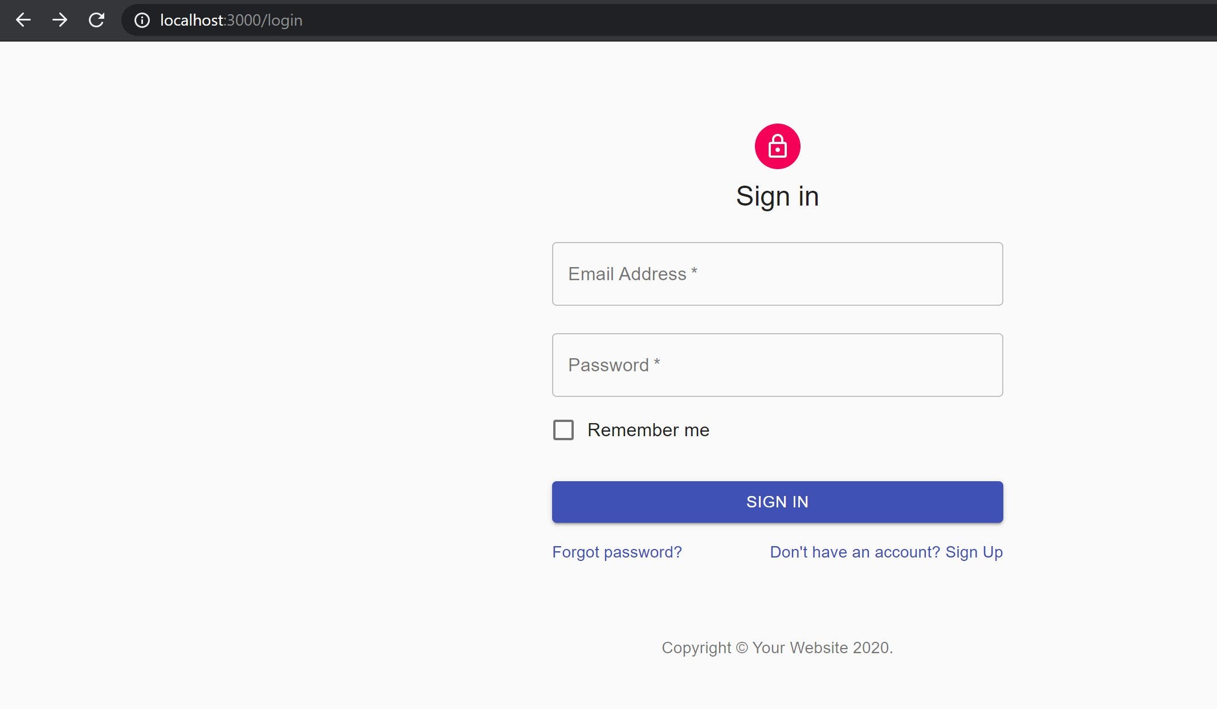The image size is (1217, 709).
Task: Tick the Remember me checkbox
Action: click(x=563, y=430)
